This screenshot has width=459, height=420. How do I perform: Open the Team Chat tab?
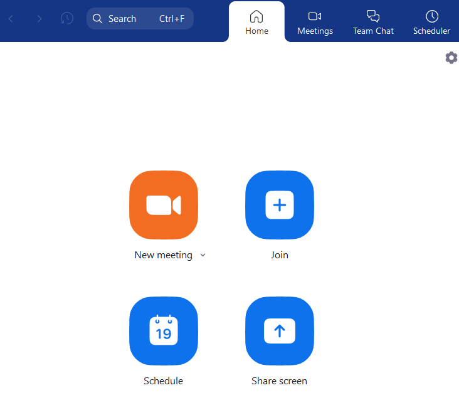pyautogui.click(x=373, y=22)
